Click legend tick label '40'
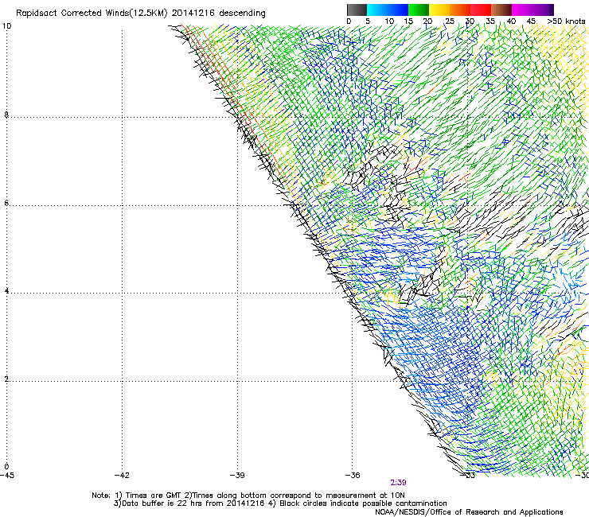 [512, 21]
